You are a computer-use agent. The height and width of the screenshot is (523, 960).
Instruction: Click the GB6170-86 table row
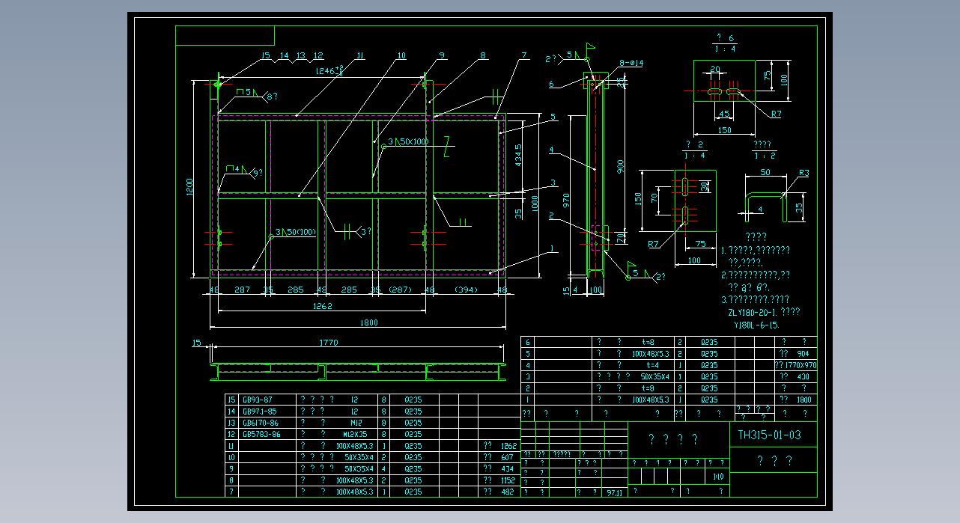pos(259,423)
